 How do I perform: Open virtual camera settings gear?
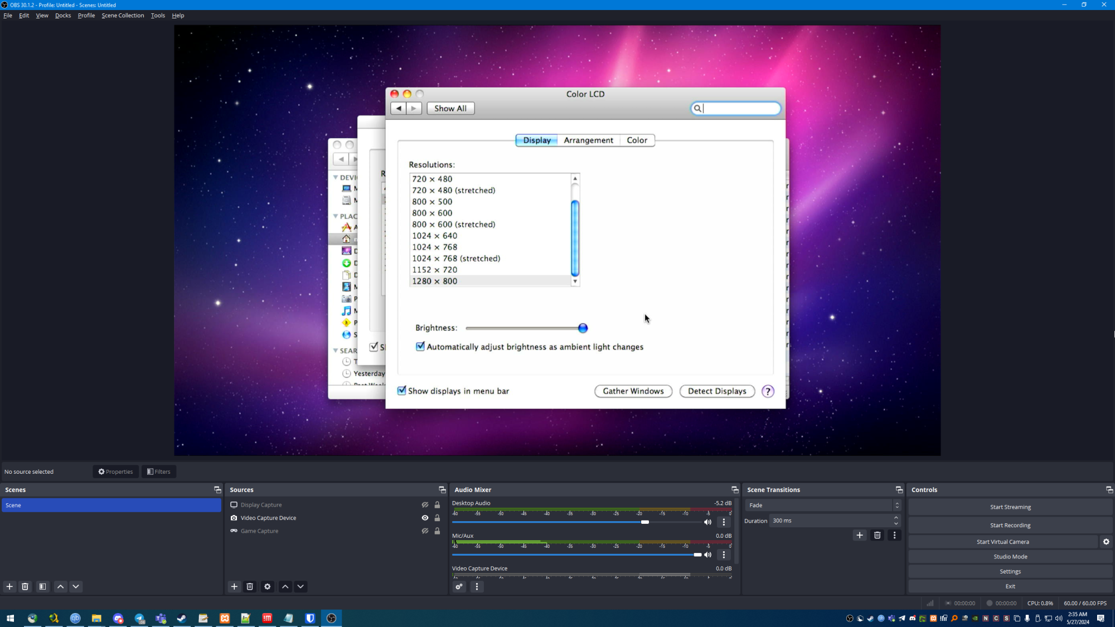[1106, 542]
